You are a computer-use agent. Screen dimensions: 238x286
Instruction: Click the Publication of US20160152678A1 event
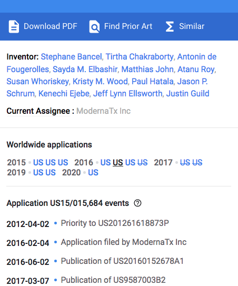(122, 261)
